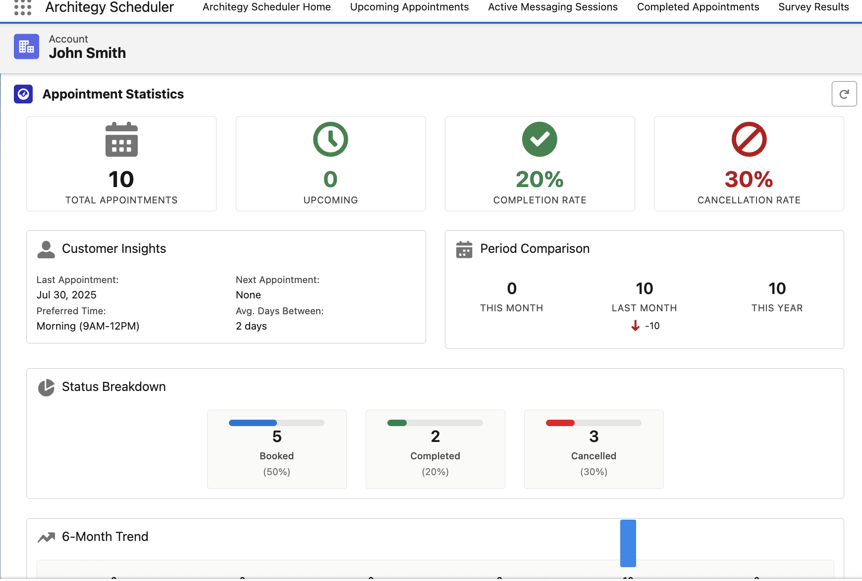The height and width of the screenshot is (581, 862).
Task: Click the John Smith account name
Action: tap(87, 53)
